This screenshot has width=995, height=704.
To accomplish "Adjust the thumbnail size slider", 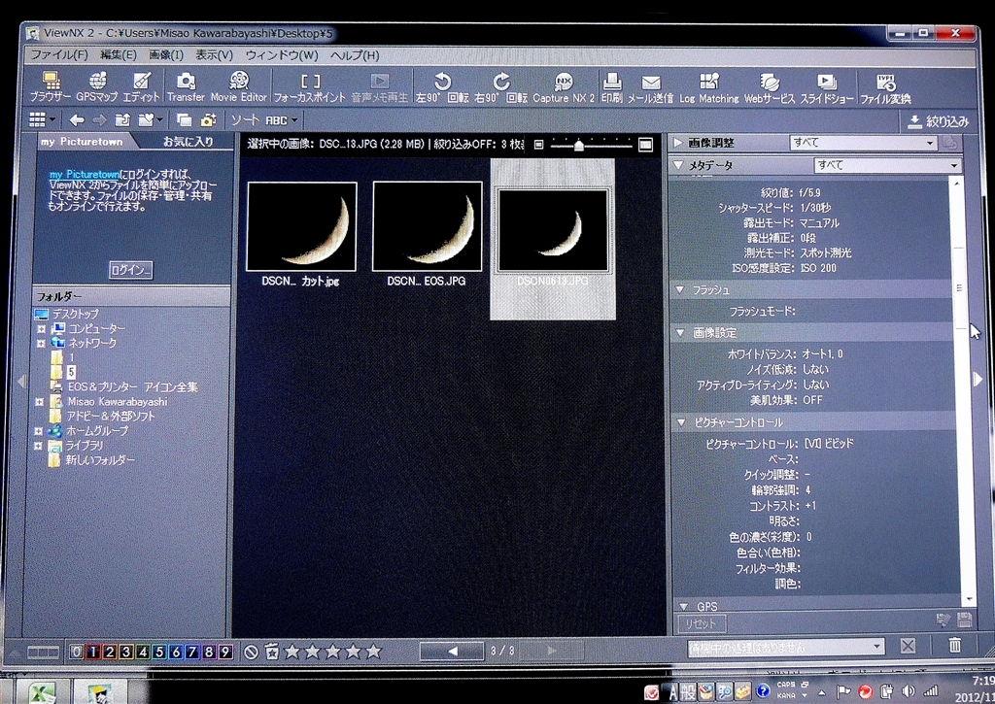I will [579, 145].
